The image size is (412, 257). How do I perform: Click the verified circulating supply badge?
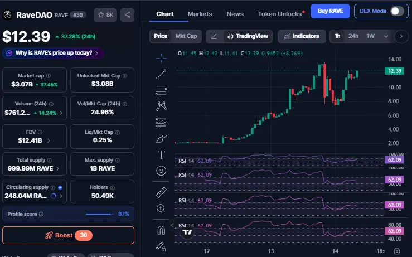point(60,187)
